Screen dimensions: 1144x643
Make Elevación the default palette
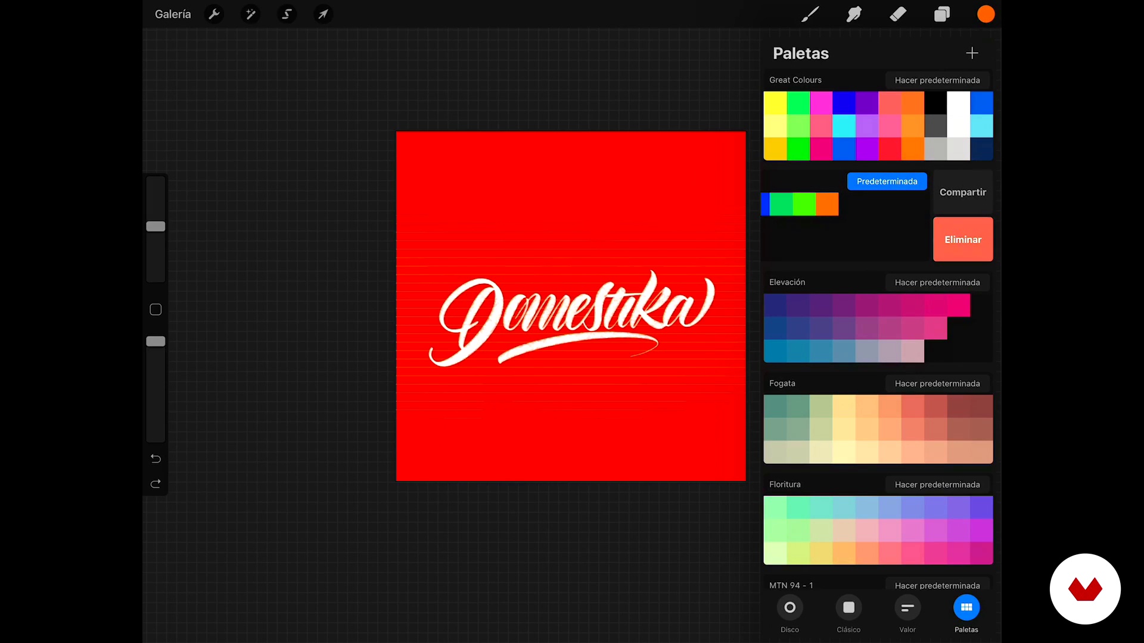click(x=937, y=282)
